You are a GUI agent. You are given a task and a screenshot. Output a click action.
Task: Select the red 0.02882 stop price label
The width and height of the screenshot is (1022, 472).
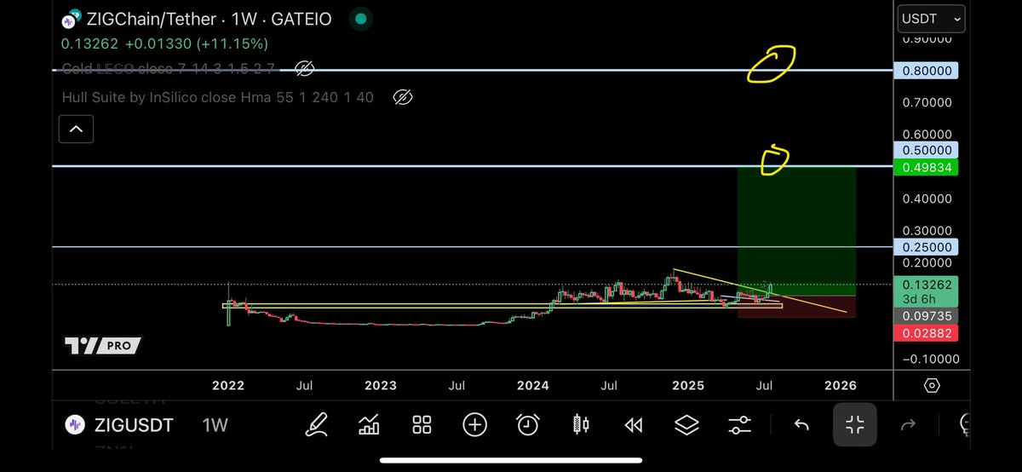[927, 332]
